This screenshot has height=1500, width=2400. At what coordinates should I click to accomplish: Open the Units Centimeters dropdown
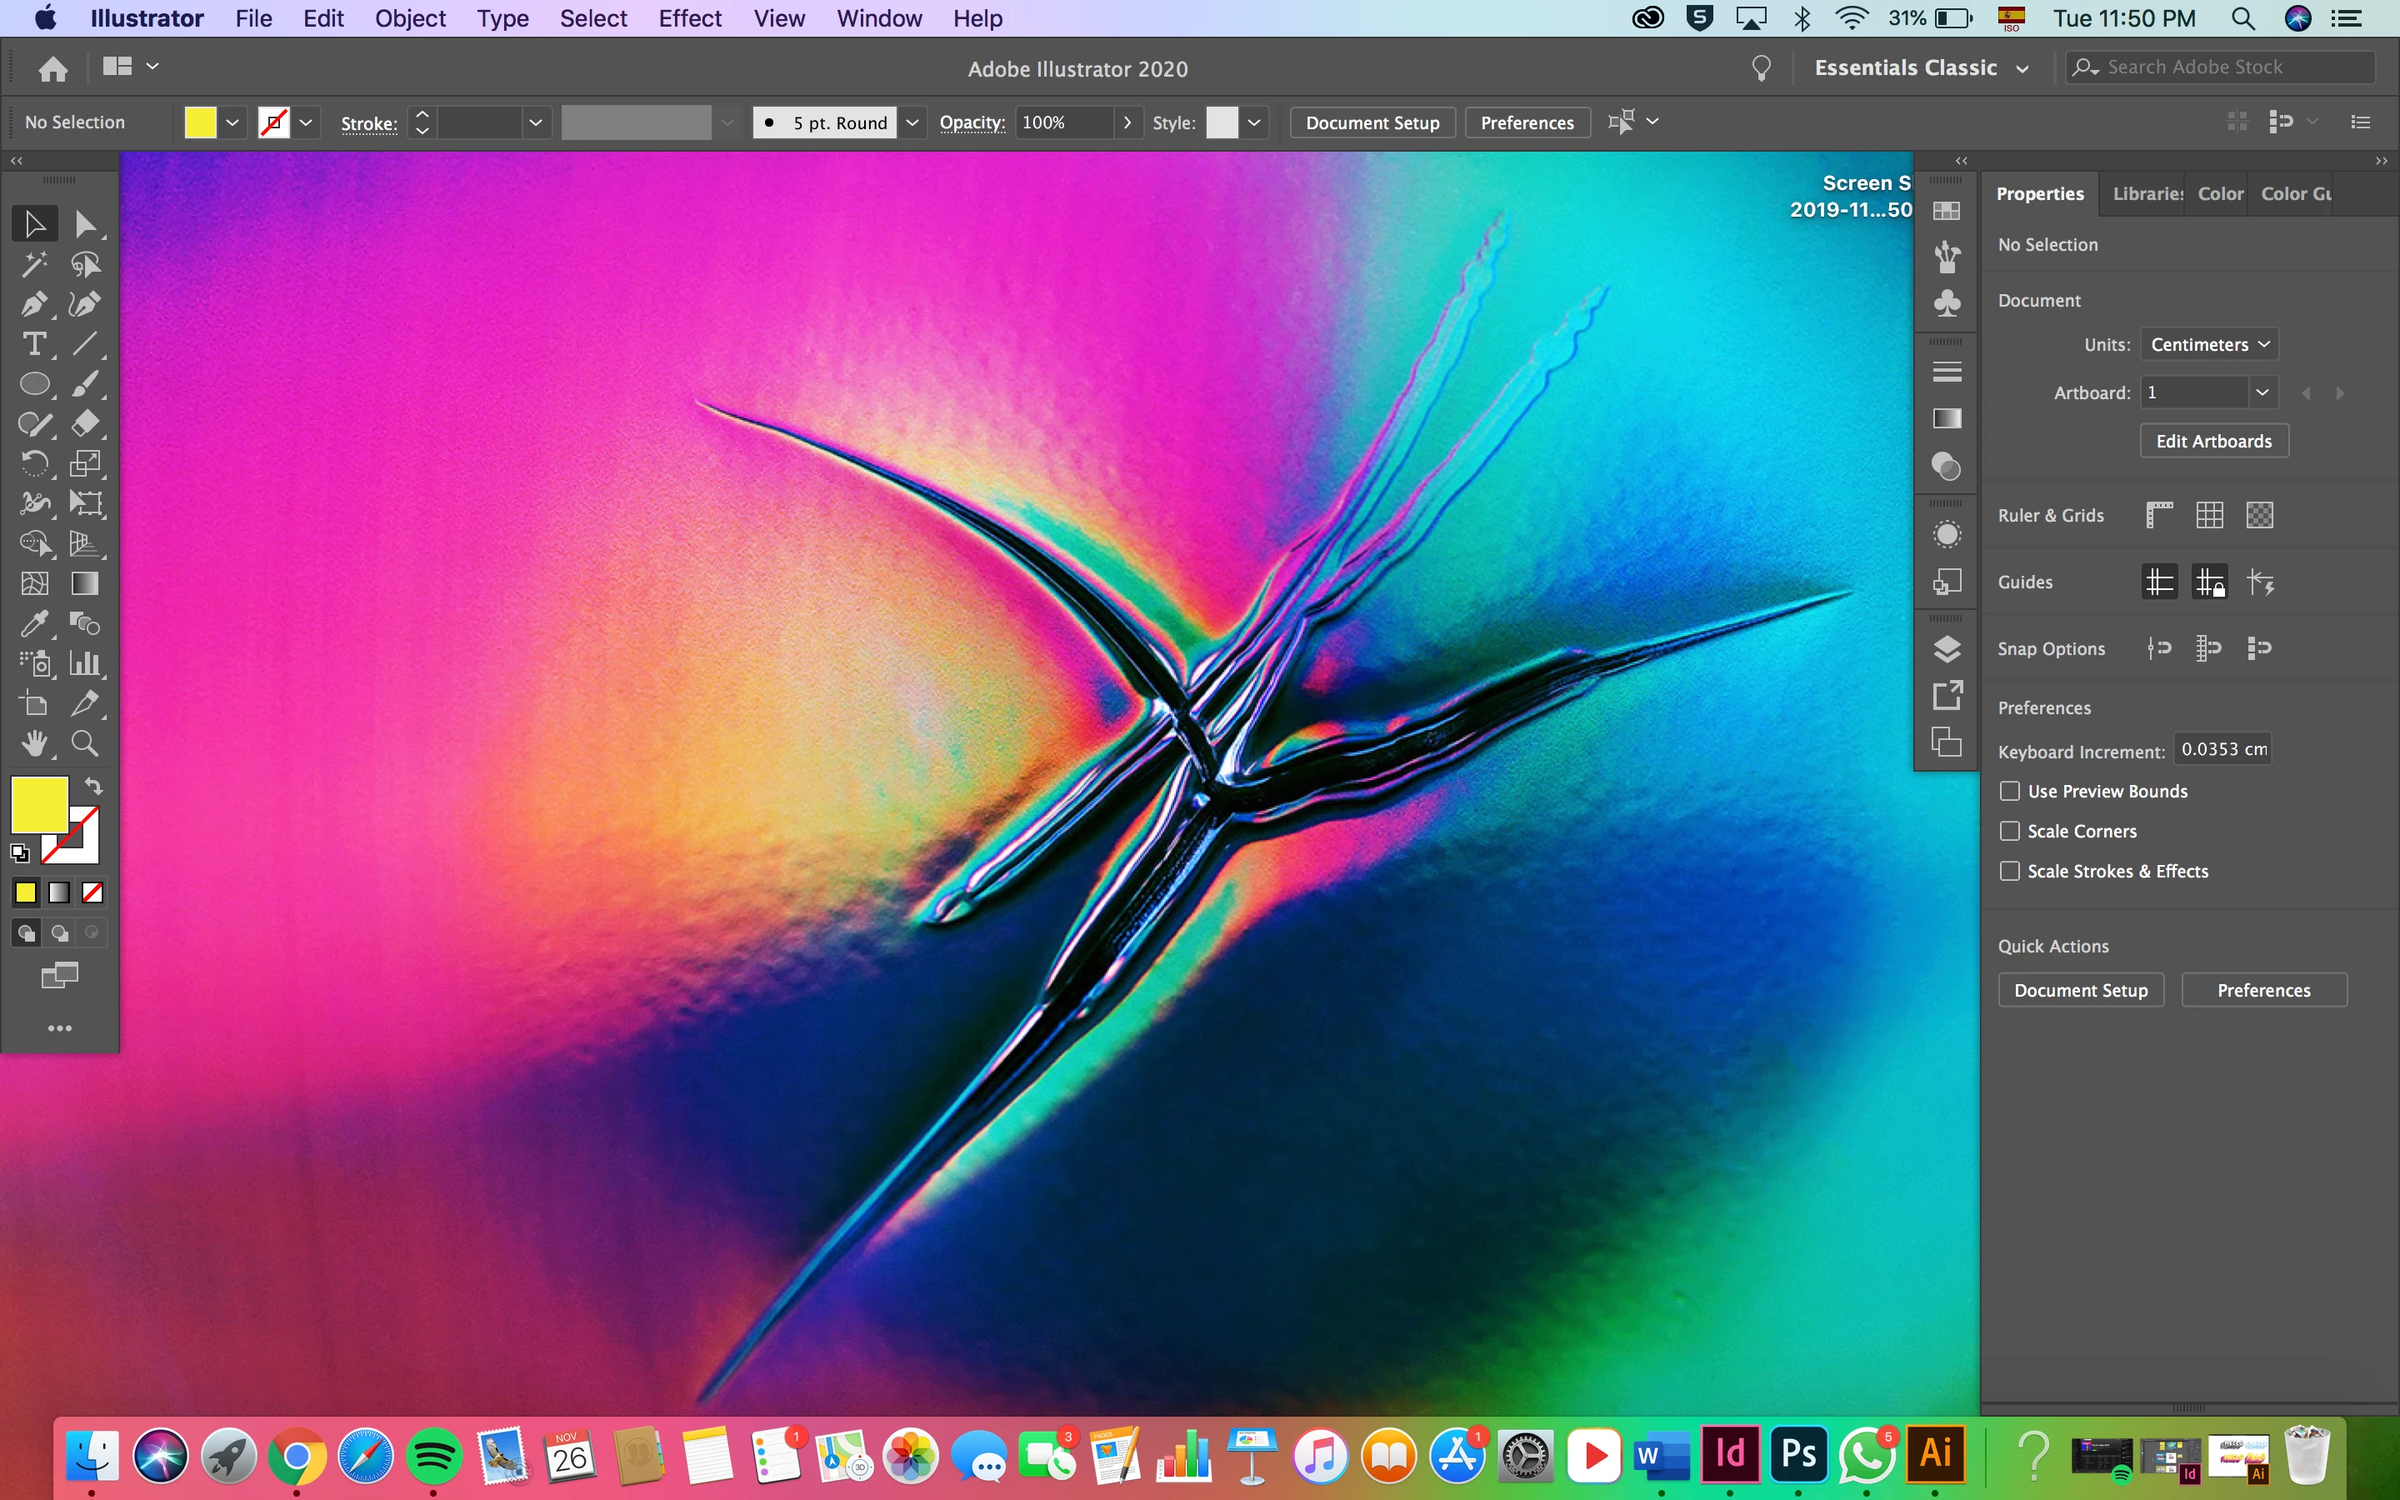pyautogui.click(x=2208, y=344)
